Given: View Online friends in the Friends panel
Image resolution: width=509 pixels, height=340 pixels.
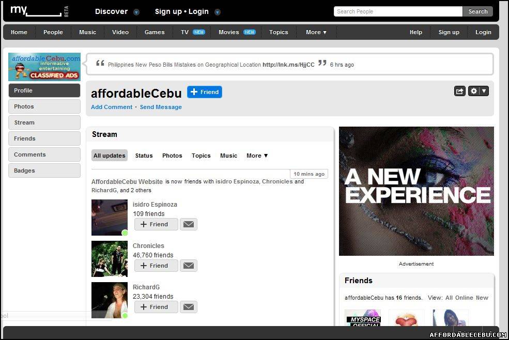Looking at the screenshot, I should pos(464,298).
